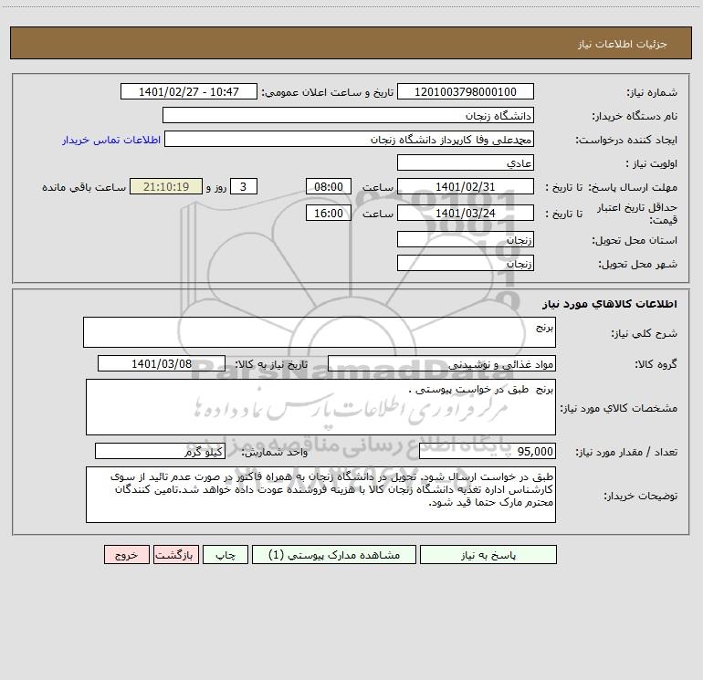703x680 pixels.
Task: Click the need date field 1401/03/08
Action: click(162, 363)
